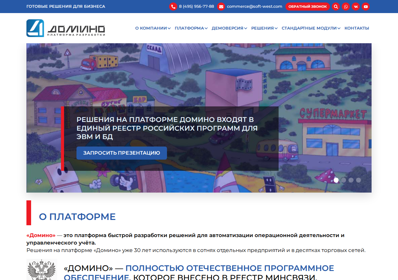Call phone number 8 (495) 956-77-88
398x280 pixels.
[x=197, y=6]
